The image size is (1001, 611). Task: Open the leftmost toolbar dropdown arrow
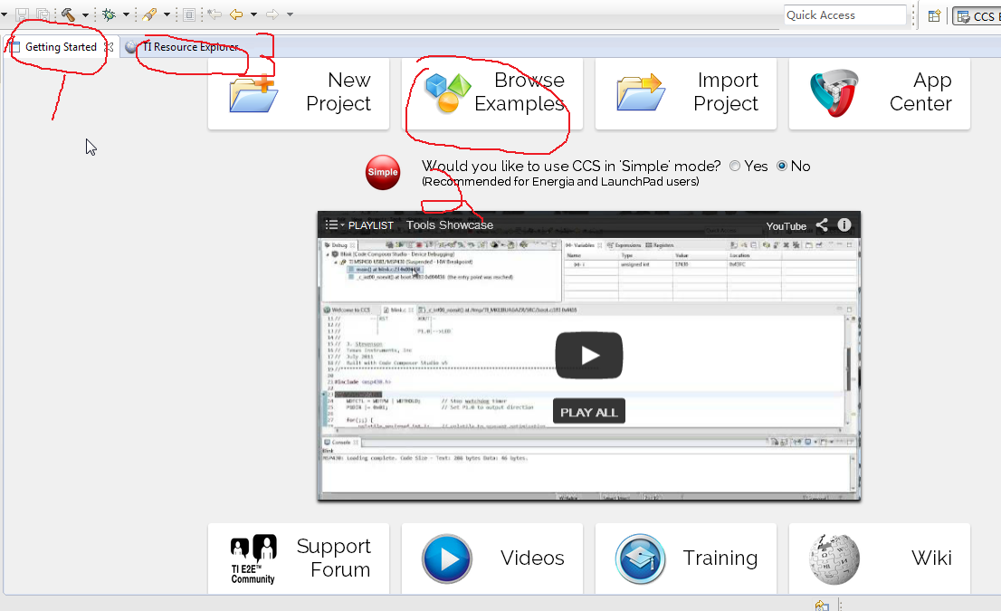[x=4, y=14]
